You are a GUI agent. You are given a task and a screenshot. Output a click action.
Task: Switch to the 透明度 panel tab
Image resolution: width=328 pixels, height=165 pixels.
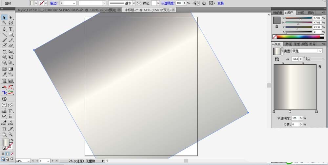277,13
